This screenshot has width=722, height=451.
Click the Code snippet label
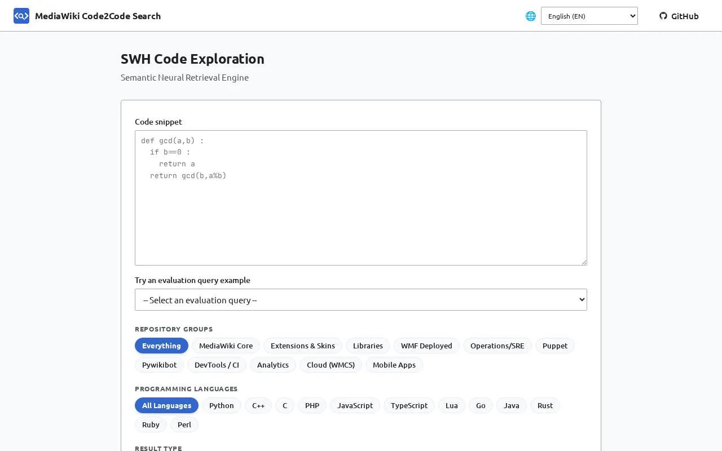pyautogui.click(x=159, y=122)
